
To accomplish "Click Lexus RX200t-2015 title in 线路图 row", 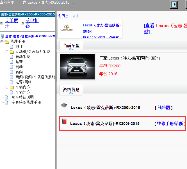I will click(105, 108).
